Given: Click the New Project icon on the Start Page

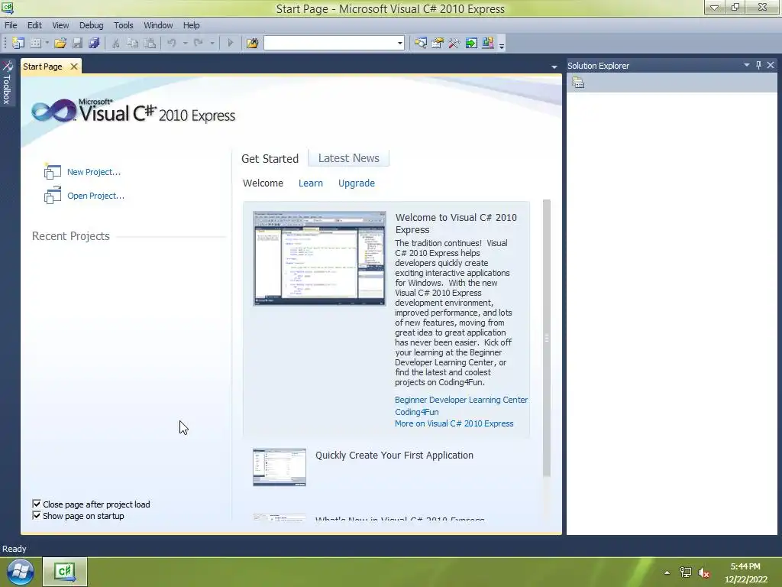Looking at the screenshot, I should point(53,172).
